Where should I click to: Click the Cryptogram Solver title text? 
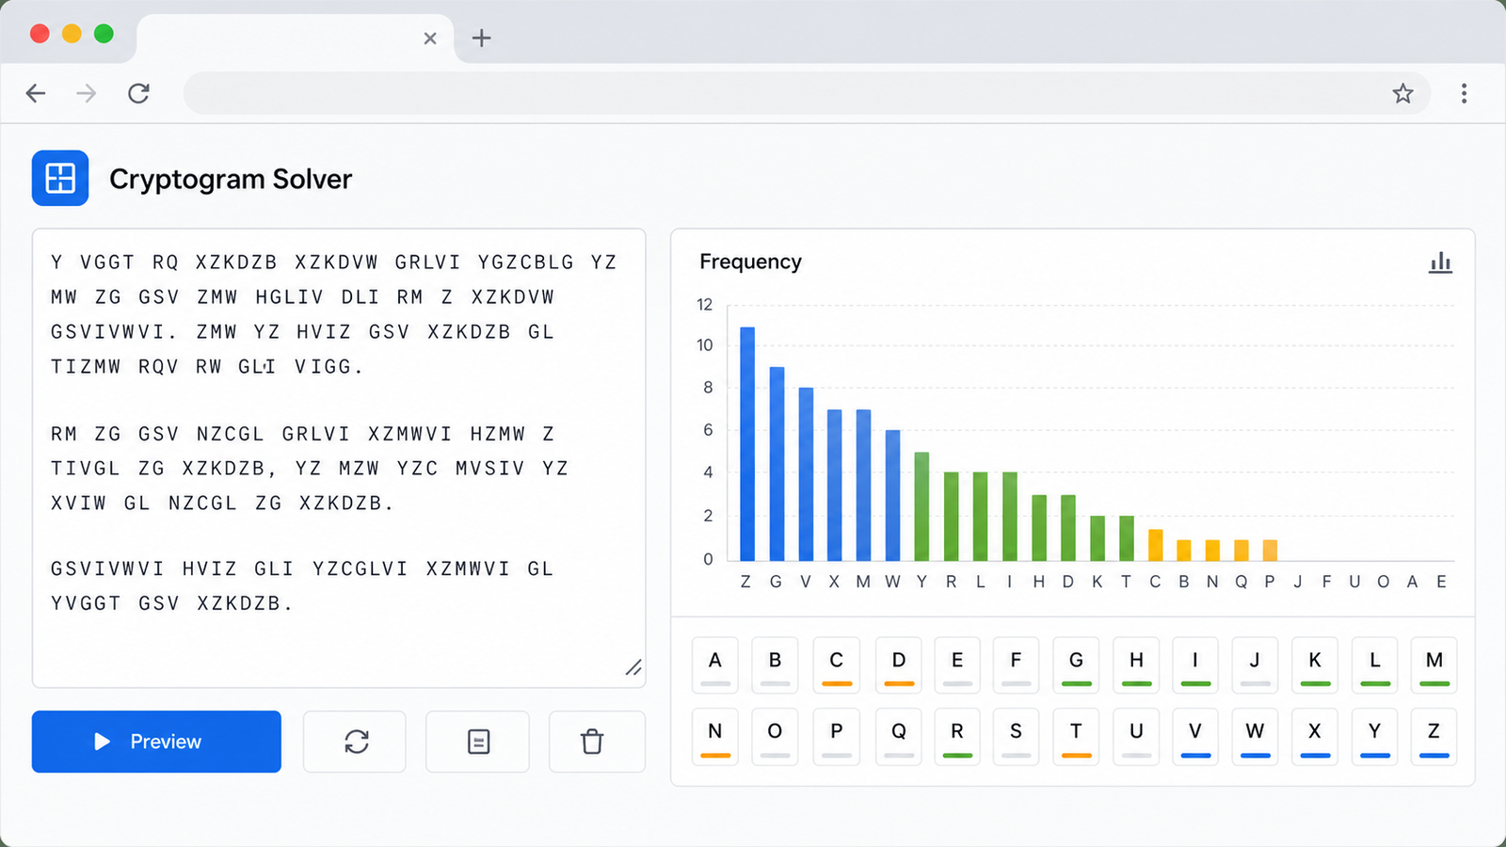pos(231,179)
